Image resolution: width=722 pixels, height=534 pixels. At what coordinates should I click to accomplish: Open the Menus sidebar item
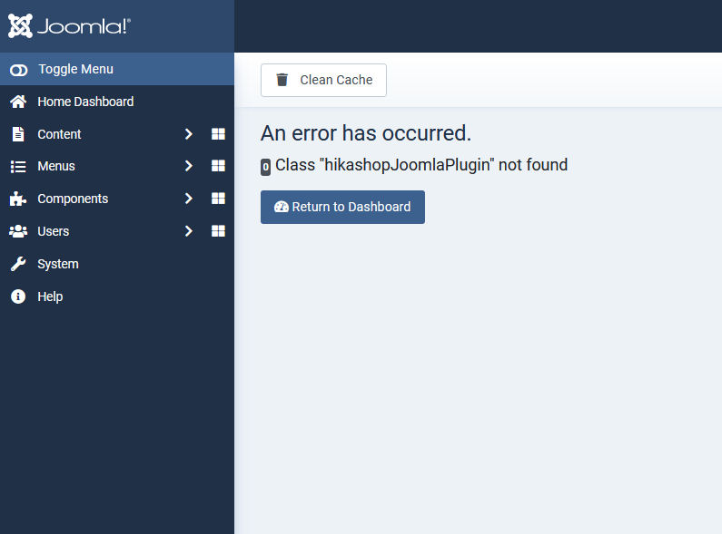(x=56, y=166)
